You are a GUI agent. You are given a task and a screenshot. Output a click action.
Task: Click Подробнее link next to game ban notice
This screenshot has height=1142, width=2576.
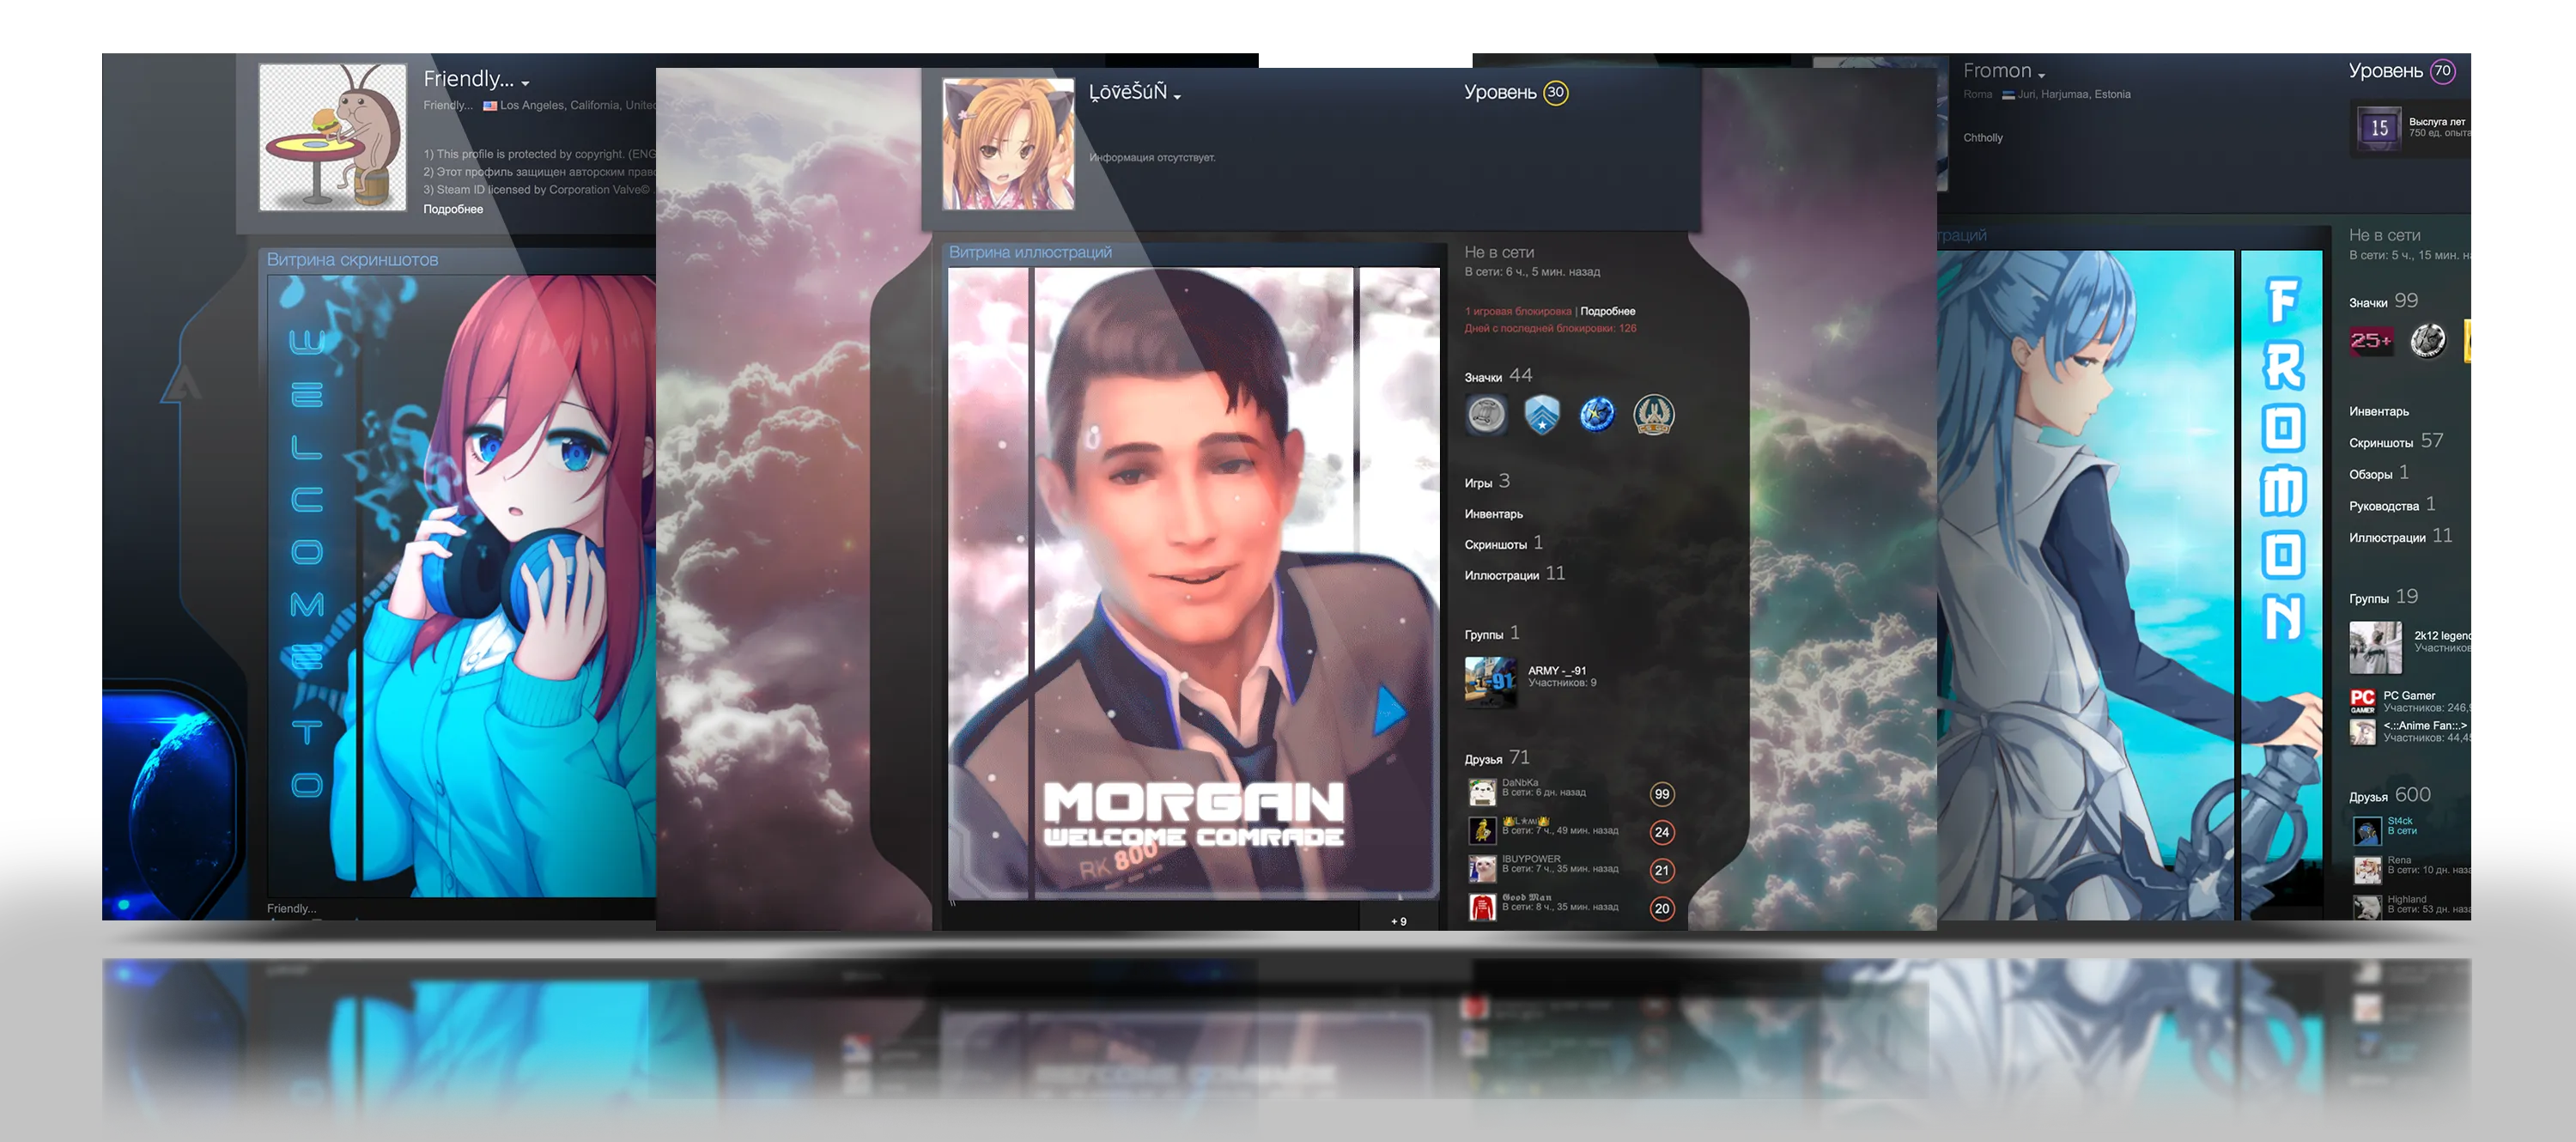pos(1607,311)
